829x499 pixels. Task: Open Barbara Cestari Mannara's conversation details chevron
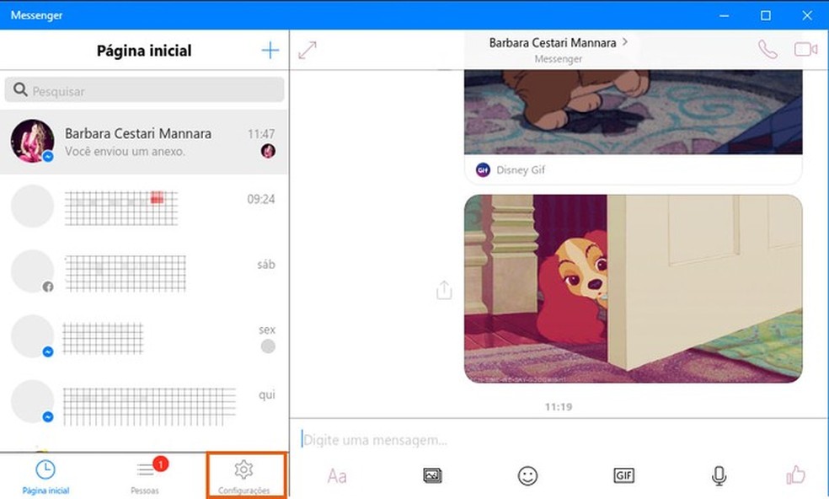pos(624,41)
